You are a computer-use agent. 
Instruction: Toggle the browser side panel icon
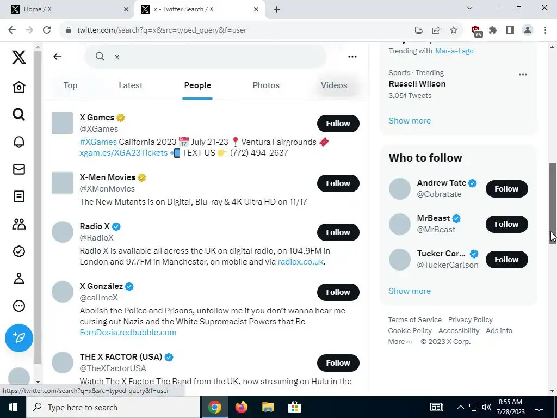tap(510, 30)
